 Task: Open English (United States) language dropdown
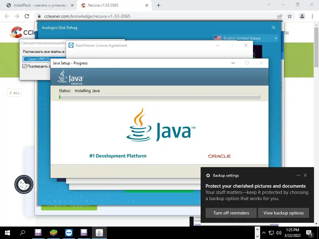(246, 38)
